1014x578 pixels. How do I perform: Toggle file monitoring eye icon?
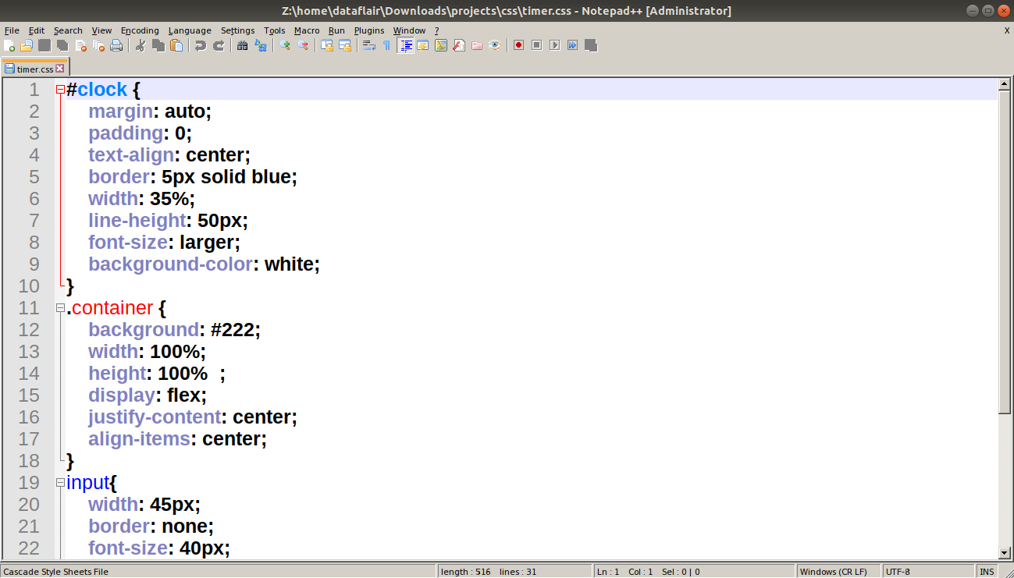[495, 45]
